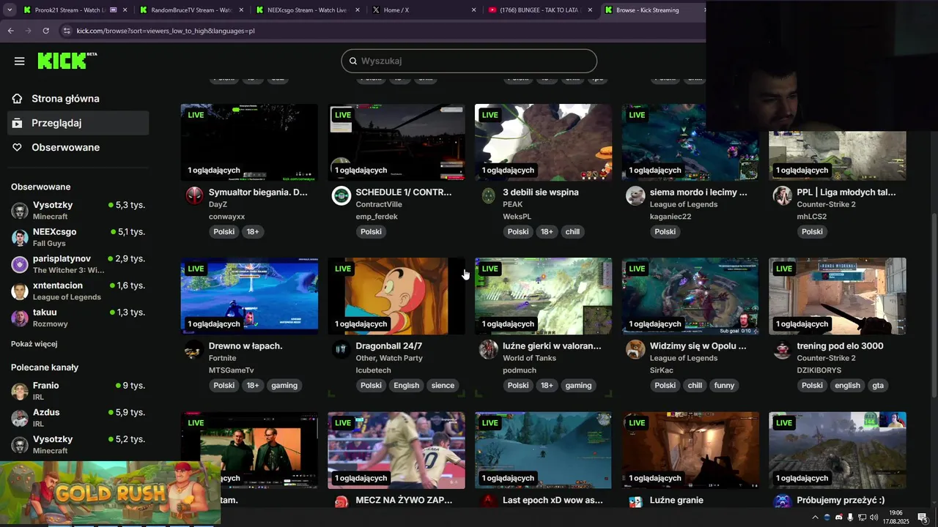Image resolution: width=938 pixels, height=527 pixels.
Task: Close the Home / X tab
Action: pos(473,10)
